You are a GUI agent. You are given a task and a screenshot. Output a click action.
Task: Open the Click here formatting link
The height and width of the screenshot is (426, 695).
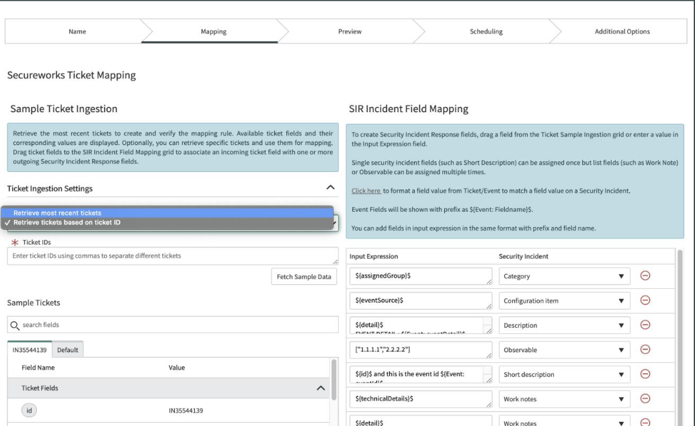[x=366, y=191]
